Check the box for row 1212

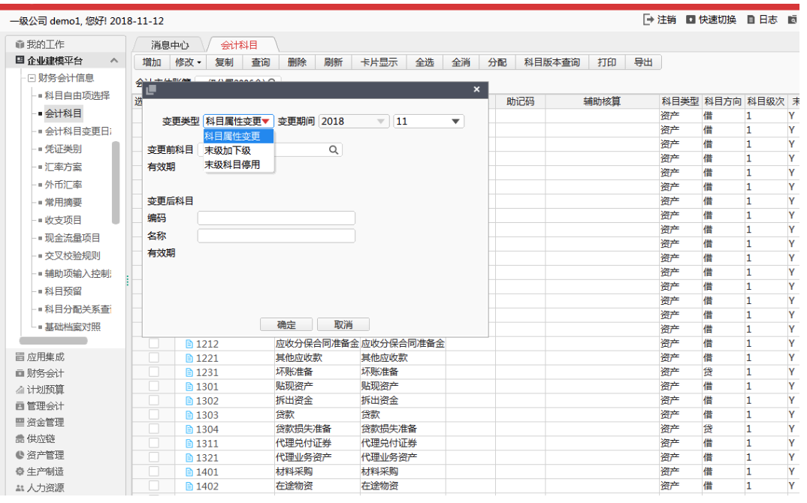click(x=154, y=344)
